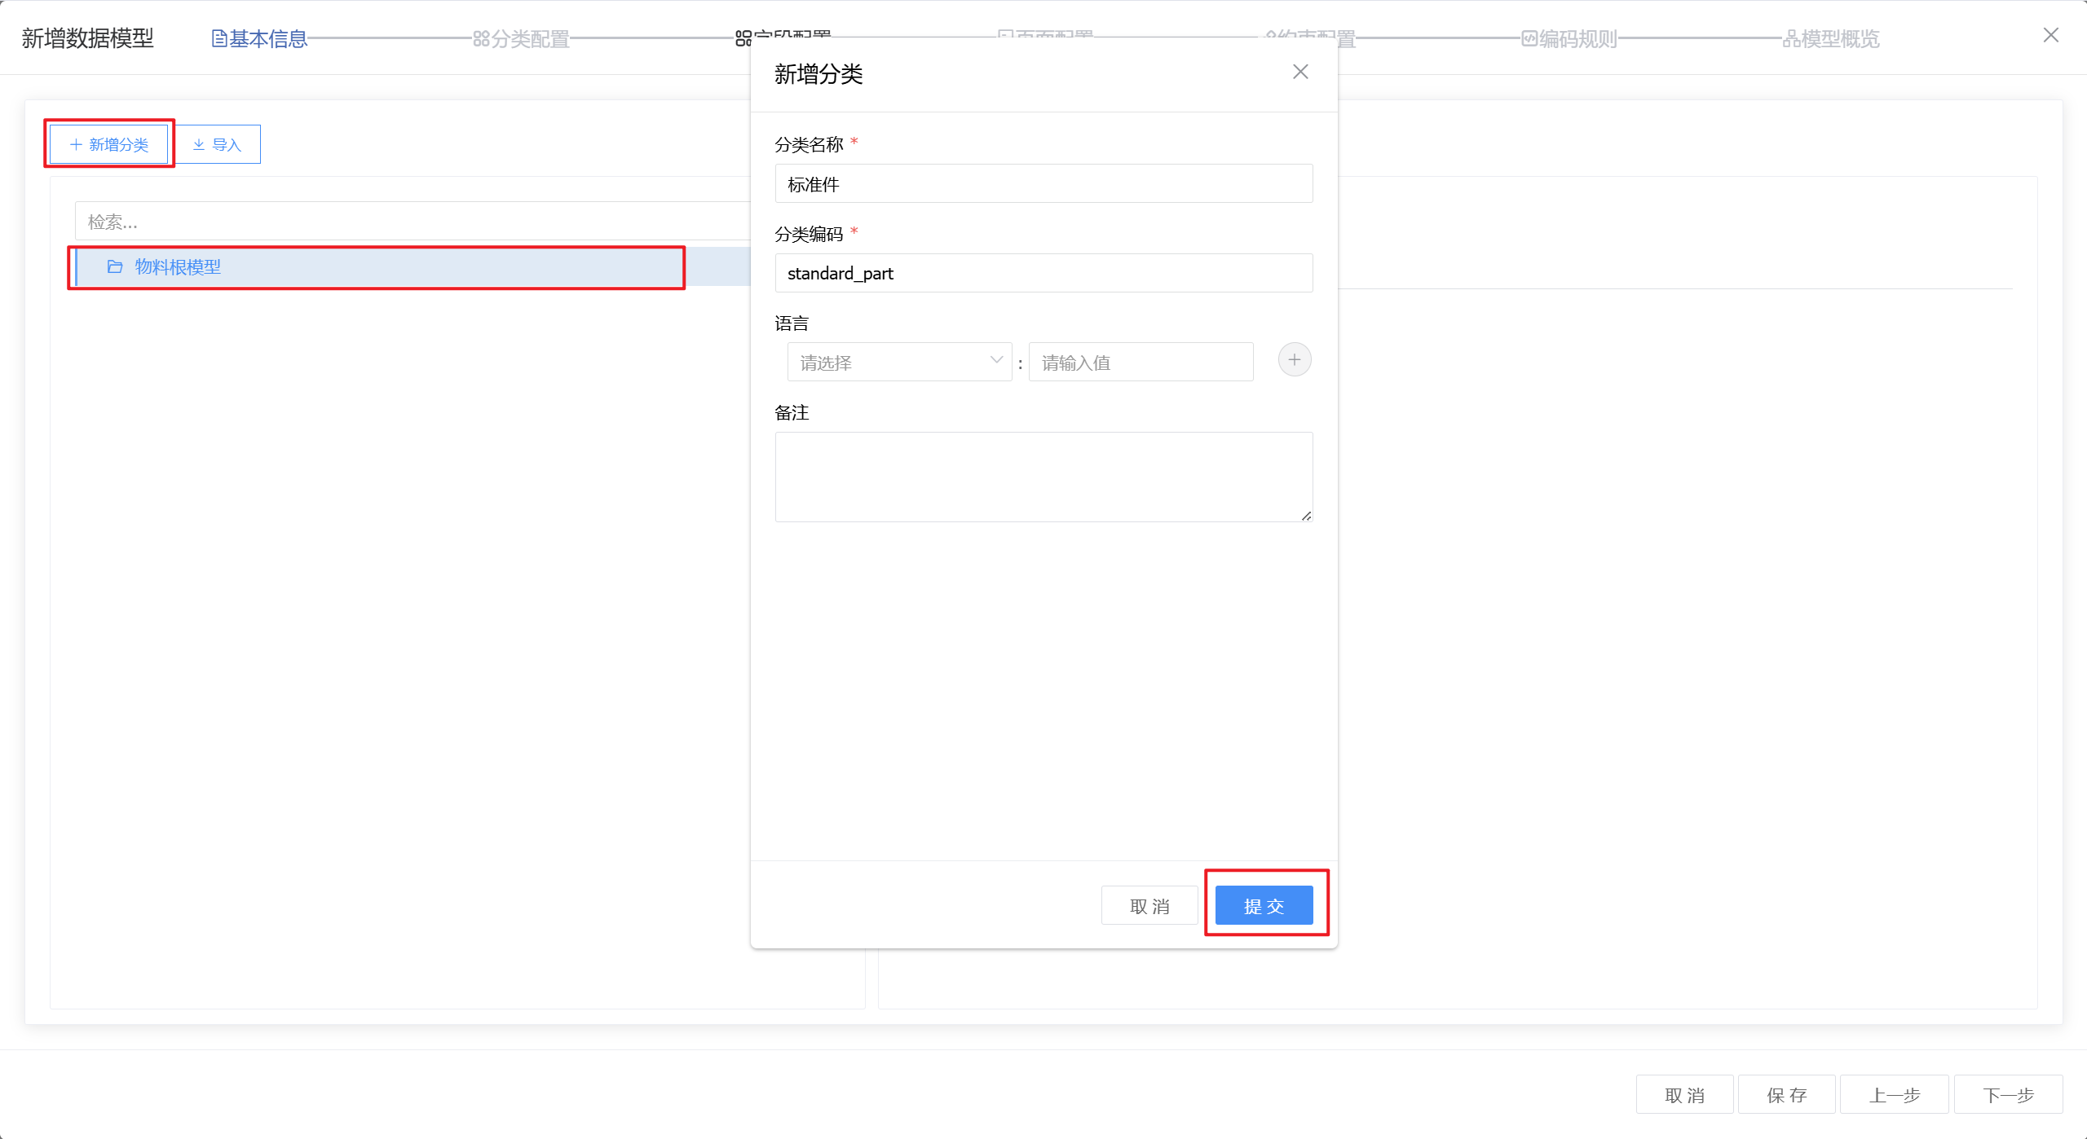The height and width of the screenshot is (1139, 2087).
Task: Click the 分类名称 input field
Action: tap(1043, 184)
